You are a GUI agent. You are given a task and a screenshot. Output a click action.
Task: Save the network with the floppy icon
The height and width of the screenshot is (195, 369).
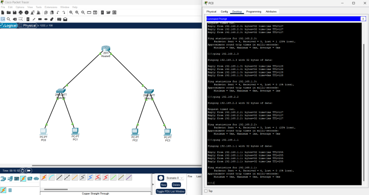coord(14,12)
